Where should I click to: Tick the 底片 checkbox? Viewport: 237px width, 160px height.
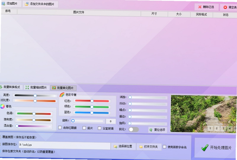tap(84, 128)
